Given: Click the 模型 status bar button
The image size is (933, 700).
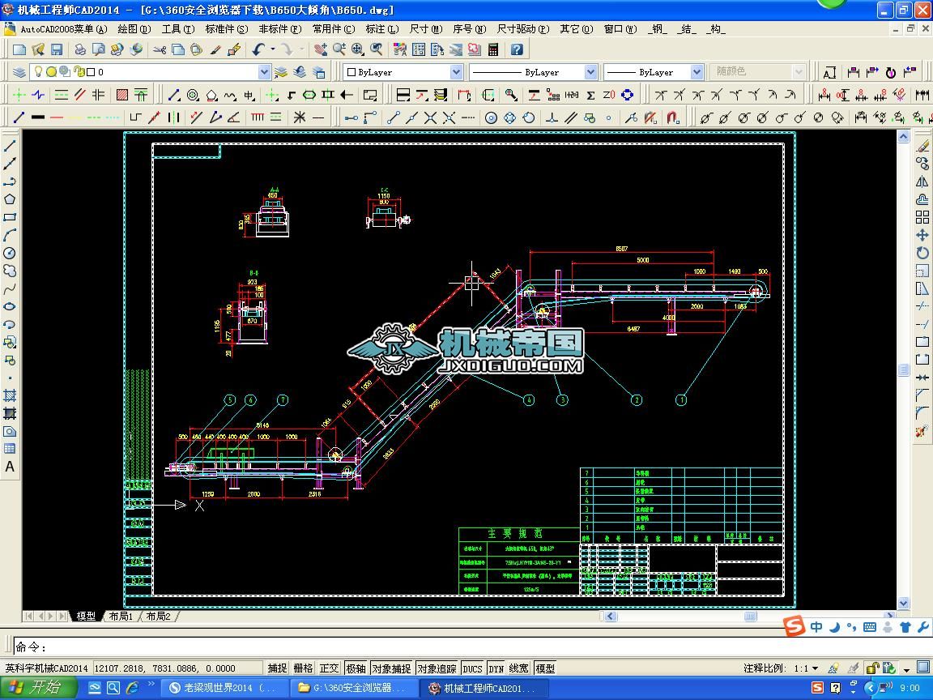Looking at the screenshot, I should click(545, 668).
